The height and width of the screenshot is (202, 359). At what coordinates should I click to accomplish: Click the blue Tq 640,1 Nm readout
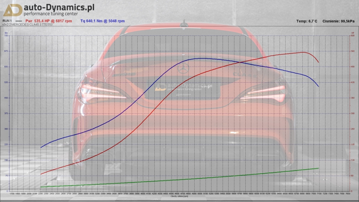click(102, 21)
